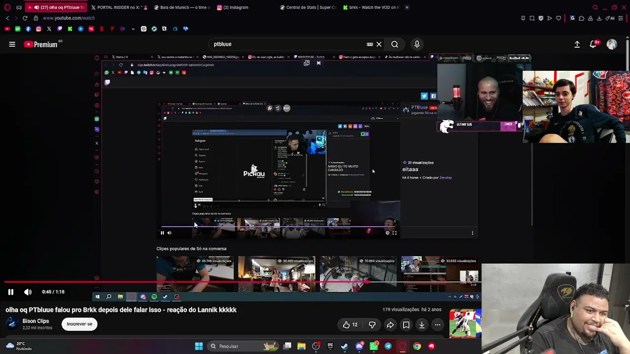Image resolution: width=630 pixels, height=354 pixels.
Task: Open WhatsApp from the taskbar
Action: 374,346
